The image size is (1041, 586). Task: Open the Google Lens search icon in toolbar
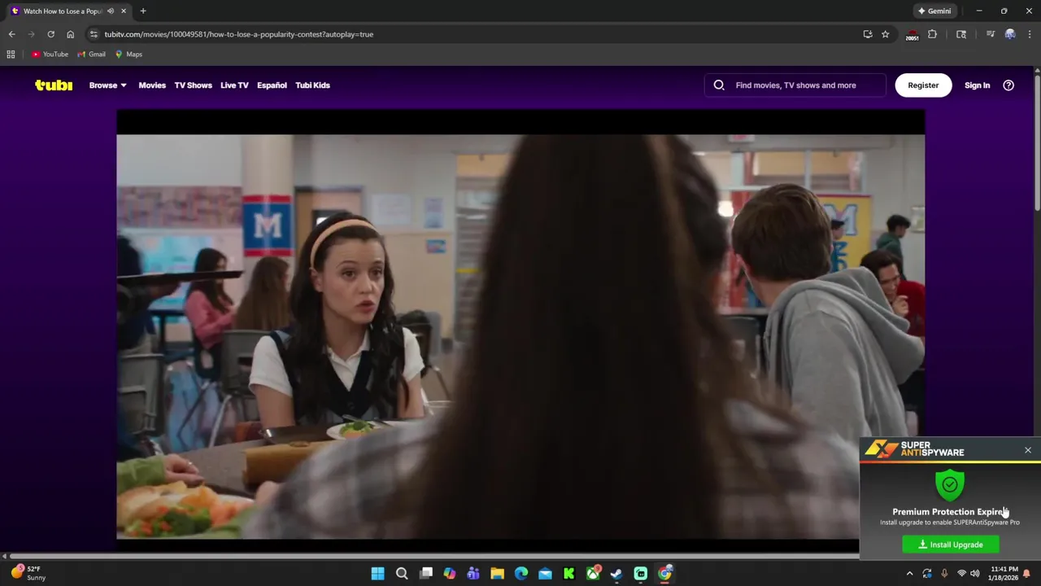[x=961, y=34]
